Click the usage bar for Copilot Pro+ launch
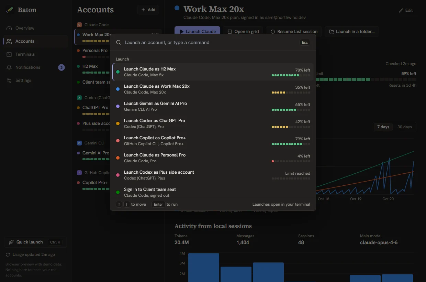This screenshot has width=426, height=282. 291,144
